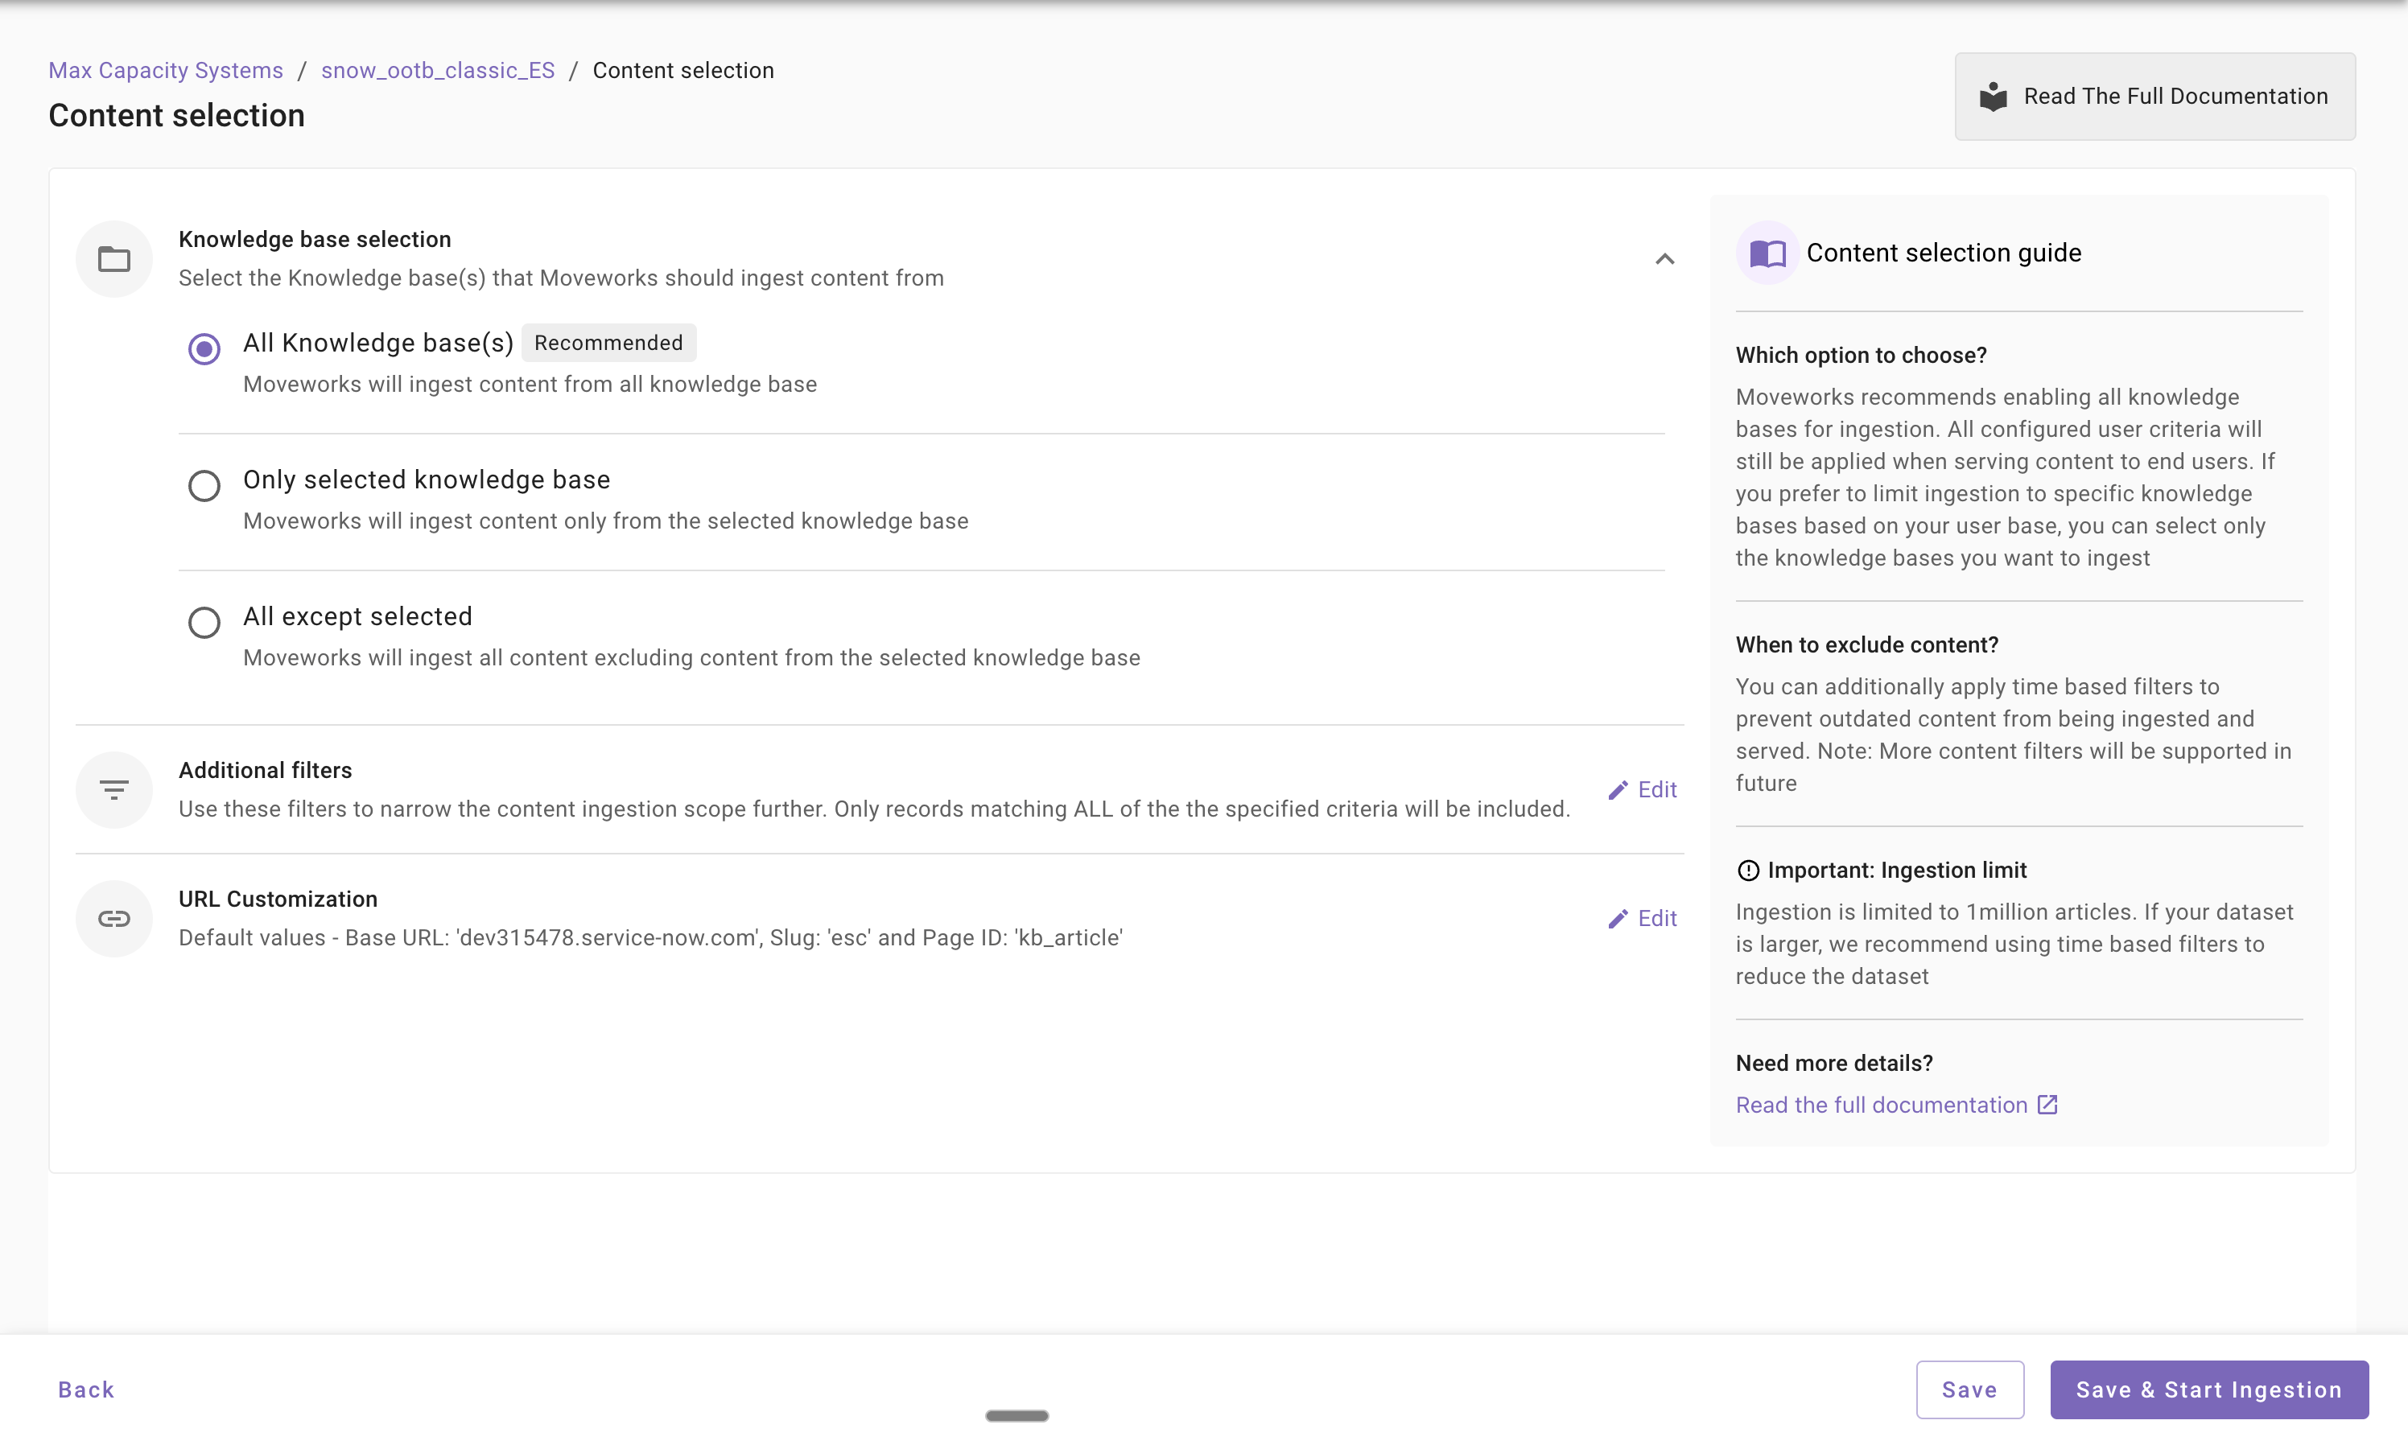Viewport: 2408px width, 1445px height.
Task: Click the book icon in Read The Full Documentation
Action: click(x=1994, y=97)
